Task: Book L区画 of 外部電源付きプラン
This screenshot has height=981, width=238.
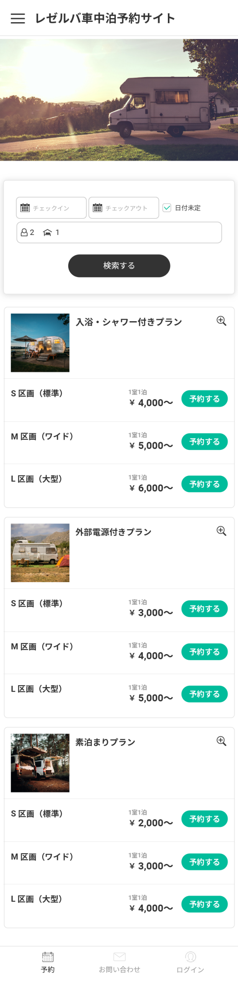Action: (x=204, y=694)
